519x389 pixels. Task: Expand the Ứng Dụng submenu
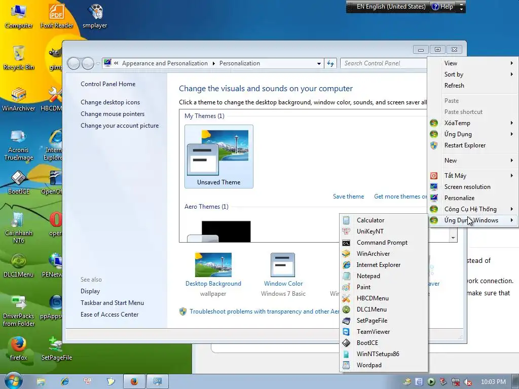[x=473, y=134]
